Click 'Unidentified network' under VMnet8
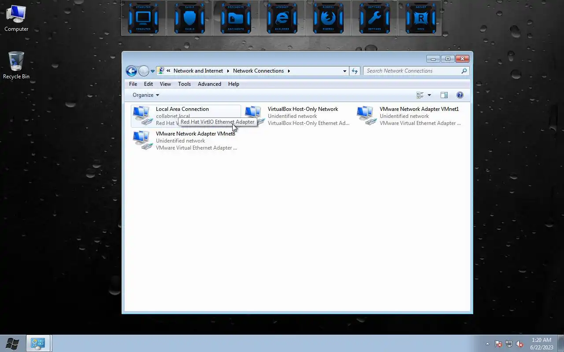The width and height of the screenshot is (564, 352). coord(180,141)
